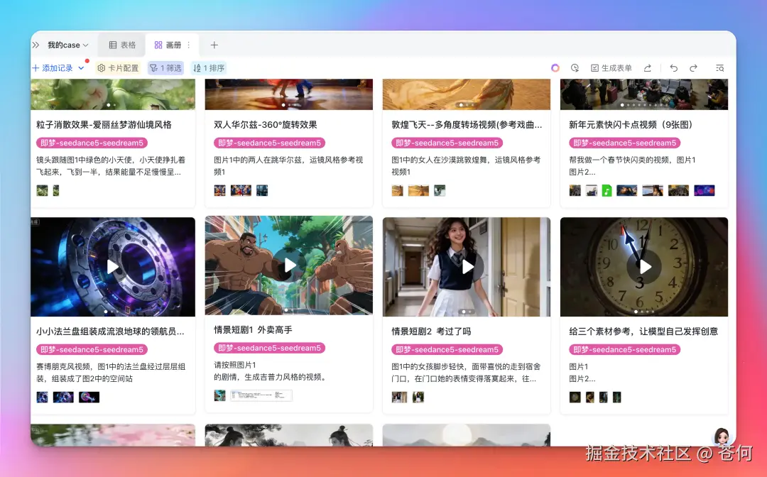Redo an action using the redo arrow
Image resolution: width=767 pixels, height=477 pixels.
(x=693, y=67)
